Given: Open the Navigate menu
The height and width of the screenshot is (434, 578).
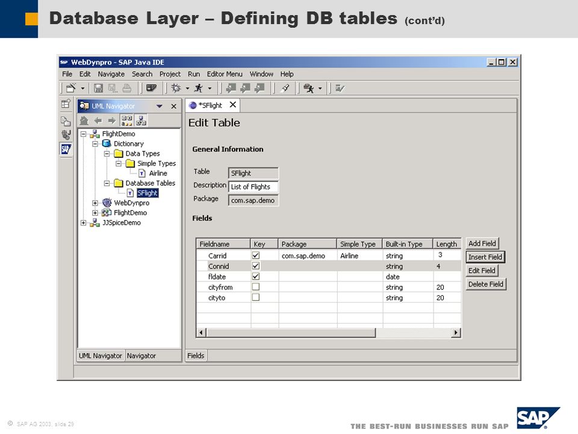Looking at the screenshot, I should tap(111, 74).
